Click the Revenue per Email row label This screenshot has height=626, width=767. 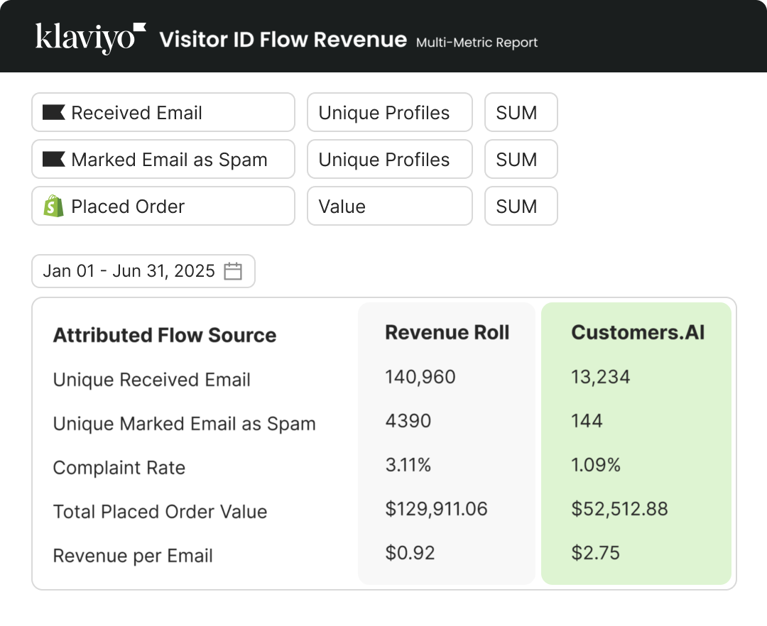(x=133, y=556)
